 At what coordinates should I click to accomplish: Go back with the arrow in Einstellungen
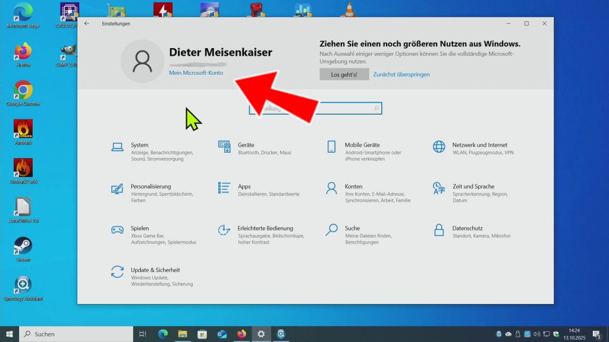tap(87, 24)
